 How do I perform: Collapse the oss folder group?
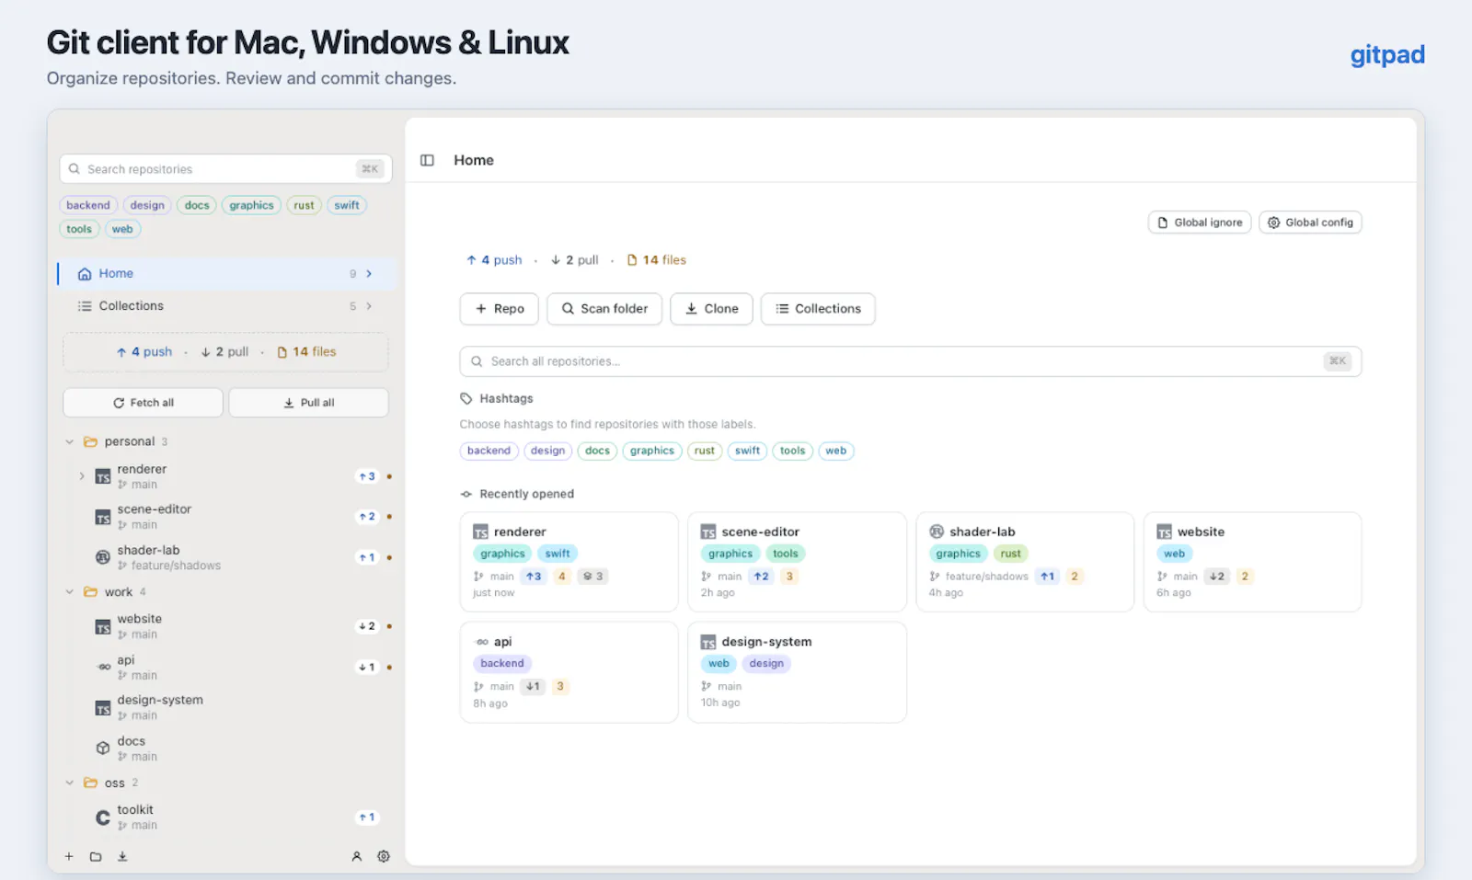point(69,783)
